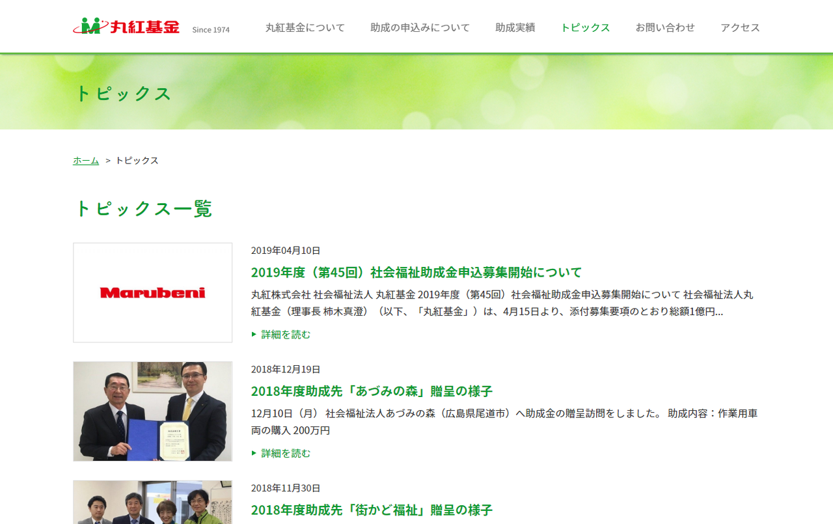Viewport: 833px width, 524px height.
Task: Click arrow icon beside first 詳細を読む
Action: click(x=254, y=334)
